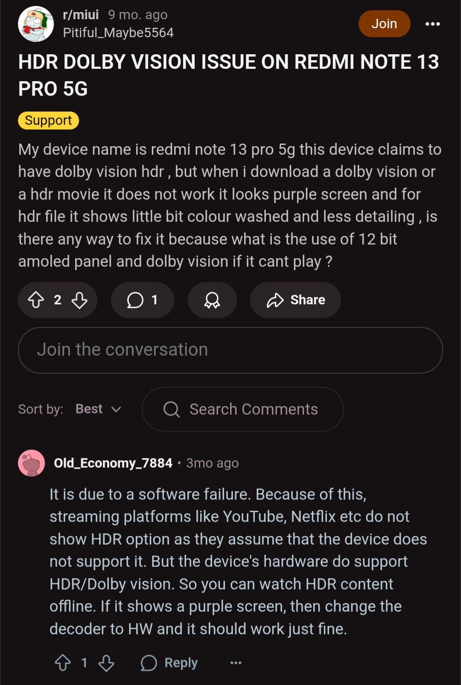Upvote Old_Economy_7884's comment
The image size is (461, 685).
(x=63, y=663)
